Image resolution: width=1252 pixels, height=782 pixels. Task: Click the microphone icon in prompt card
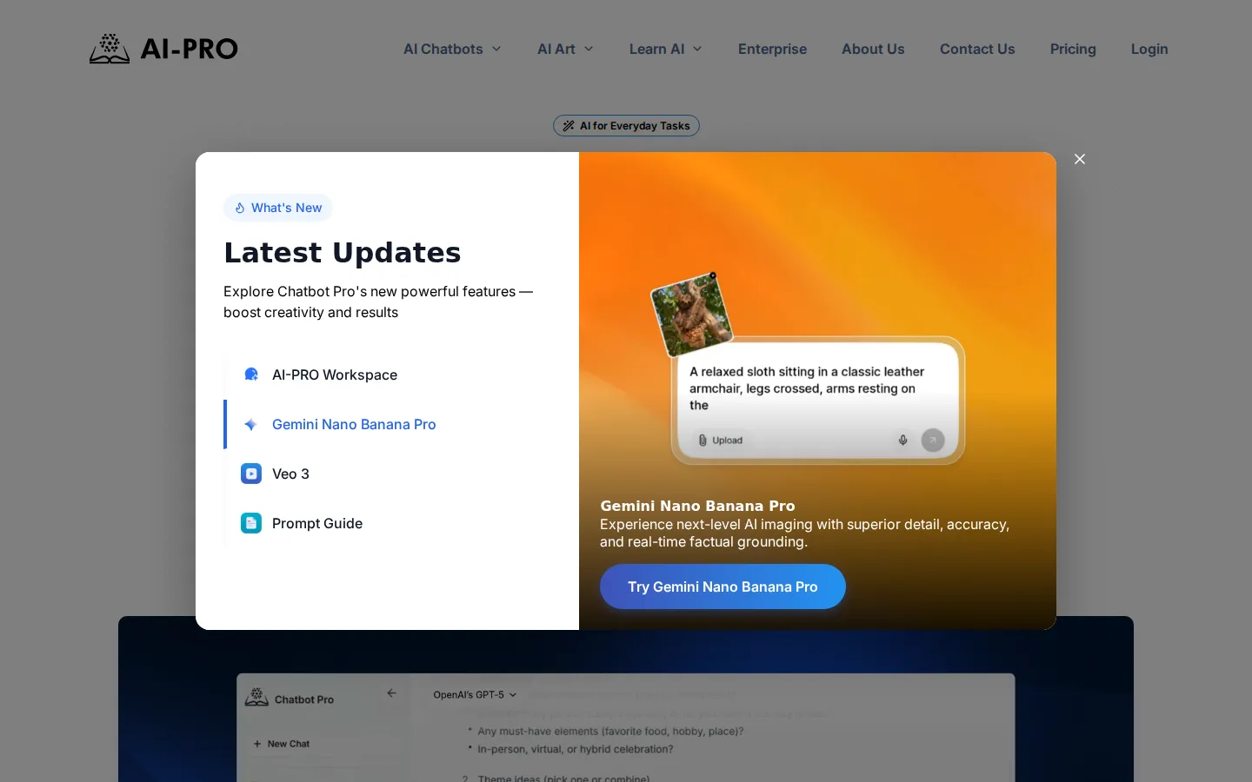tap(903, 440)
